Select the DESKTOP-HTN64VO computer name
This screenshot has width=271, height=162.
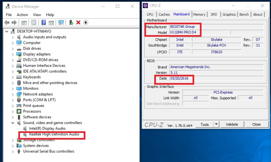click(34, 31)
